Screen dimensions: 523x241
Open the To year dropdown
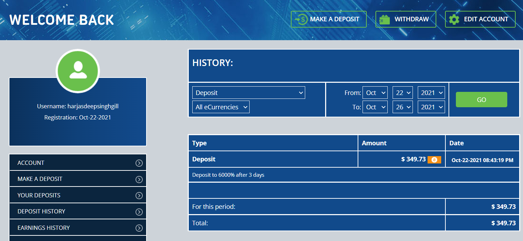coord(431,107)
